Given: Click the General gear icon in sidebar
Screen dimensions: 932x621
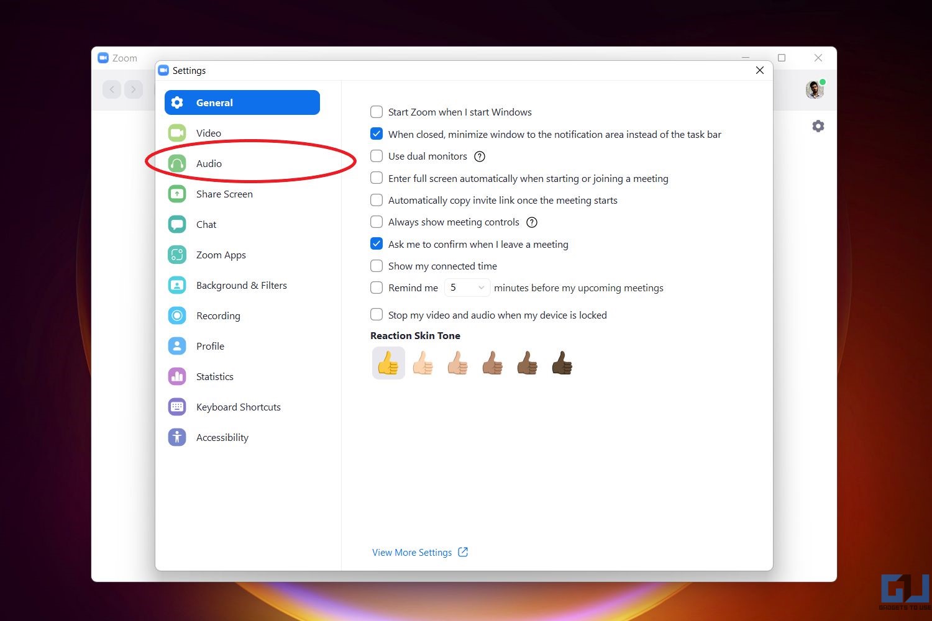Looking at the screenshot, I should [x=177, y=102].
